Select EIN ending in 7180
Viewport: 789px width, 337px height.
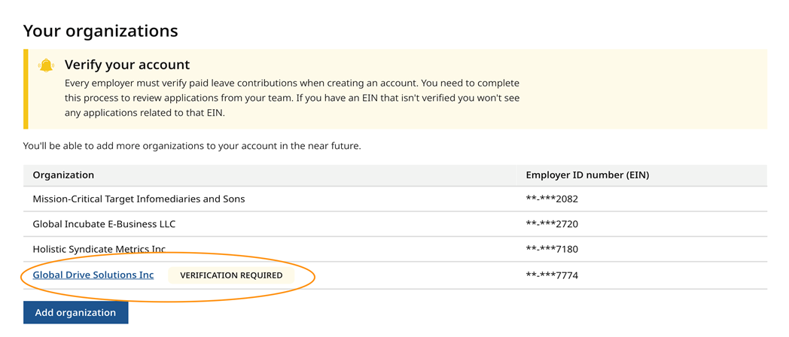click(552, 250)
